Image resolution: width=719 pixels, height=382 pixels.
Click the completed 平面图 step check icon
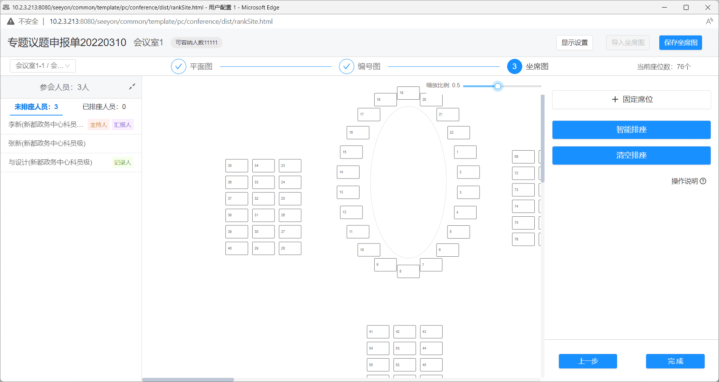coord(178,66)
